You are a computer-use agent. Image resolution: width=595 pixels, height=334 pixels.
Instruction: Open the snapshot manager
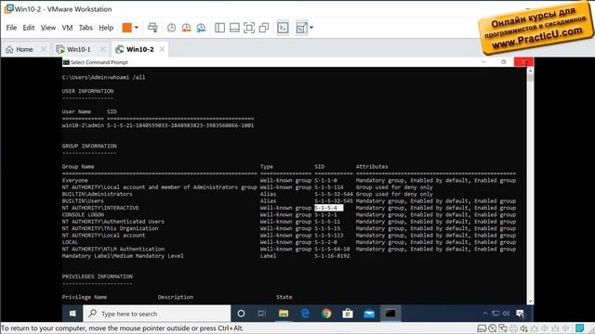[x=201, y=28]
